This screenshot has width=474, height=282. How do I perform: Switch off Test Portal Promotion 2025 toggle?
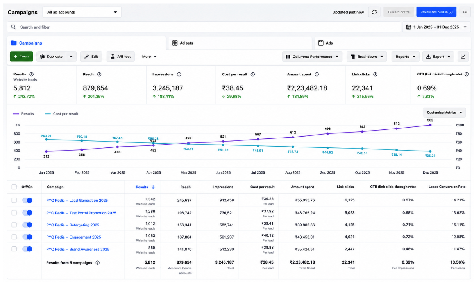click(27, 213)
